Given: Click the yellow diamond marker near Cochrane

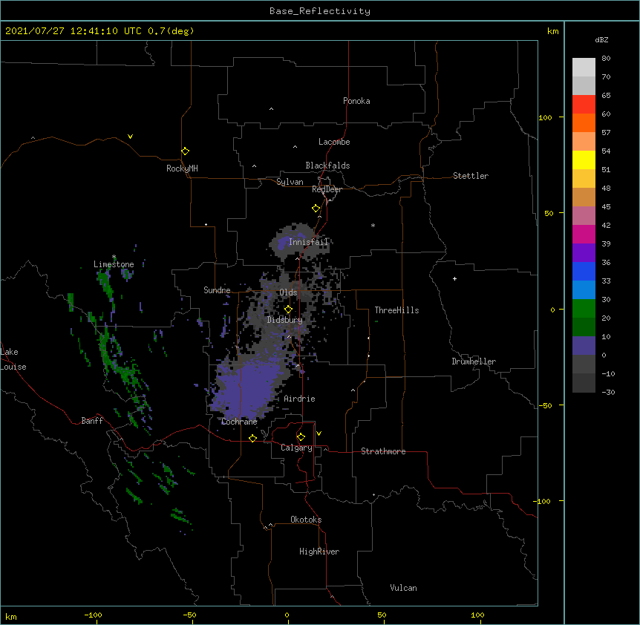Looking at the screenshot, I should coord(252,438).
